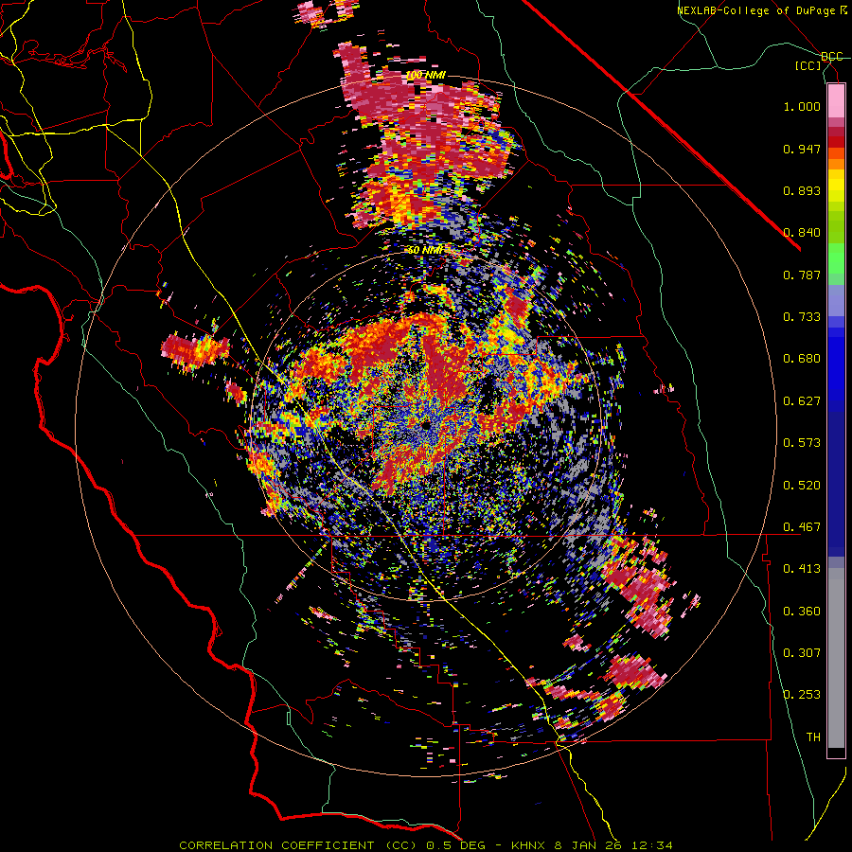Image resolution: width=852 pixels, height=852 pixels.
Task: Select the 0.733 color scale value
Action: pyautogui.click(x=802, y=317)
